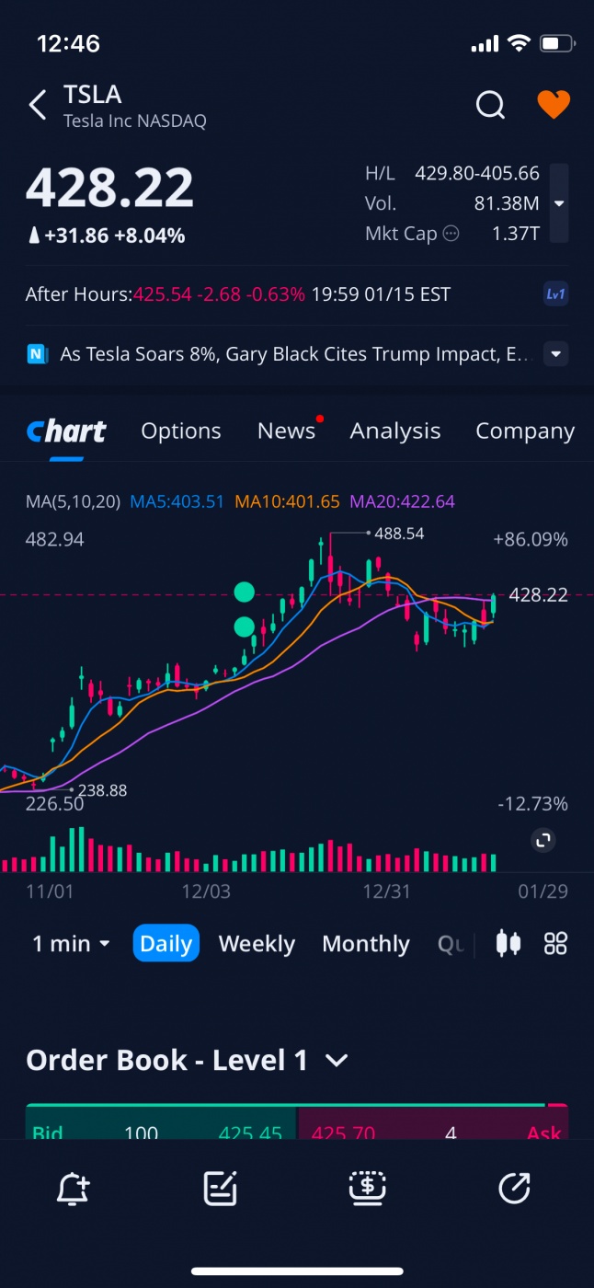Tap the add price alert bell icon

pos(73,1189)
